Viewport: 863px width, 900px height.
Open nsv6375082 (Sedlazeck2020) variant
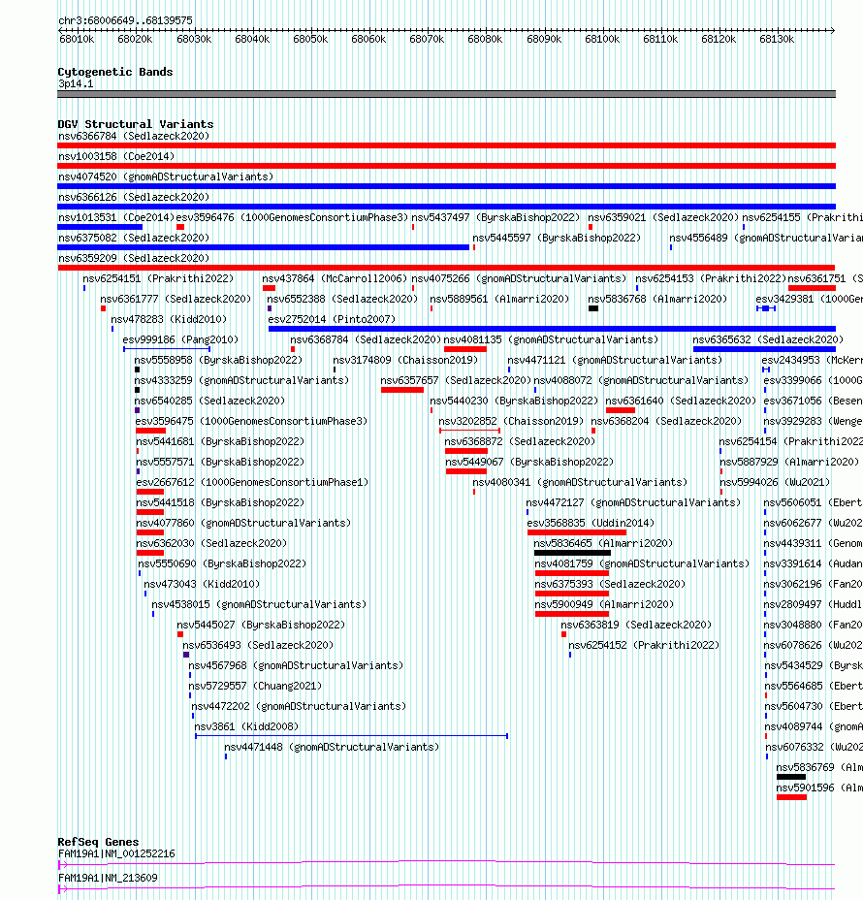pyautogui.click(x=134, y=238)
